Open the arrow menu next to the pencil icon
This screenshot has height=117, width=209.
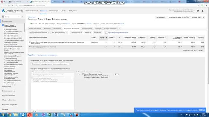pos(118,75)
